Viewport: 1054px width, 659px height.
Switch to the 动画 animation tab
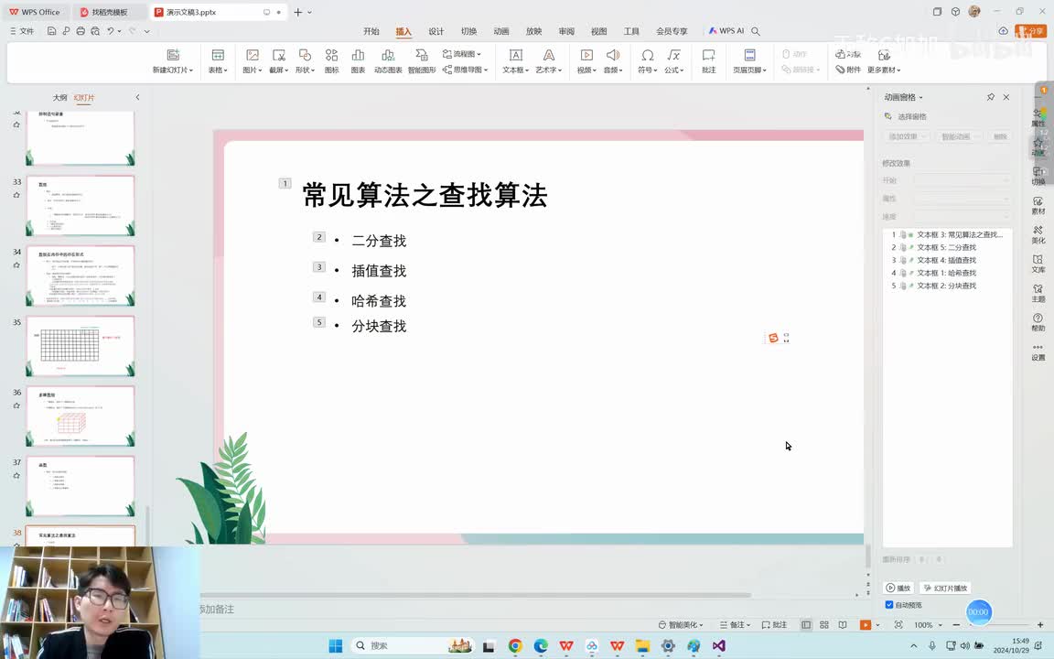pyautogui.click(x=501, y=31)
